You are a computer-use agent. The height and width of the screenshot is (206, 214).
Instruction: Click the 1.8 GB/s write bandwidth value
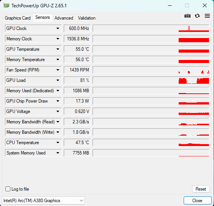pyautogui.click(x=77, y=132)
